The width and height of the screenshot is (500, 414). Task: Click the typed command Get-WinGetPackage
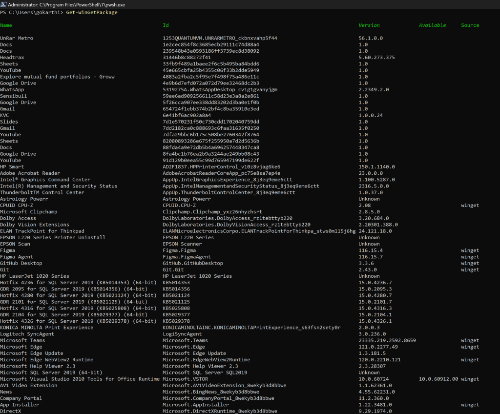(x=92, y=12)
